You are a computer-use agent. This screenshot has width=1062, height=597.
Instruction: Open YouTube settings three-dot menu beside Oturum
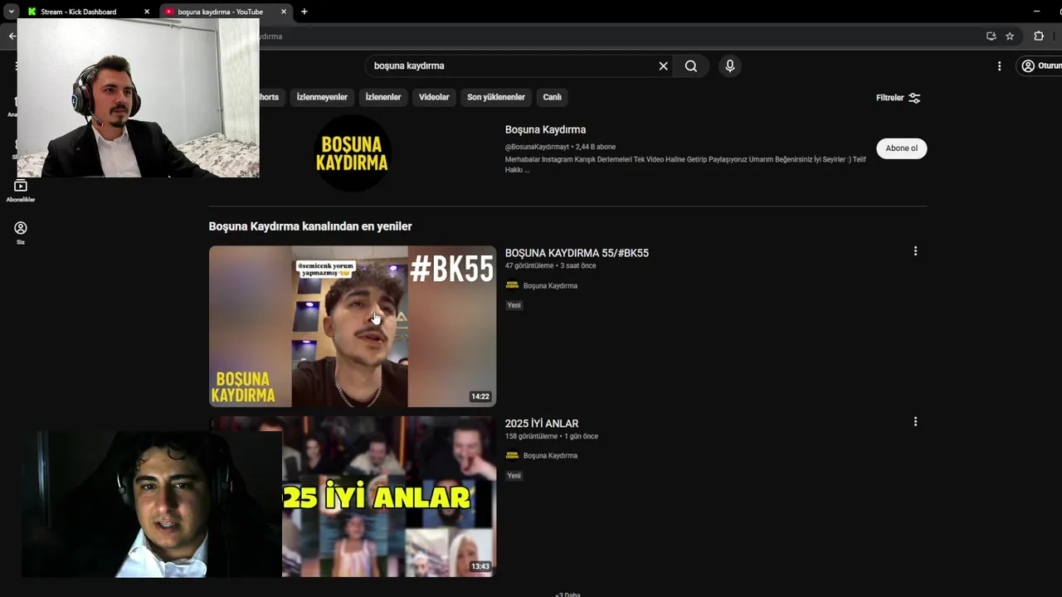coord(999,66)
